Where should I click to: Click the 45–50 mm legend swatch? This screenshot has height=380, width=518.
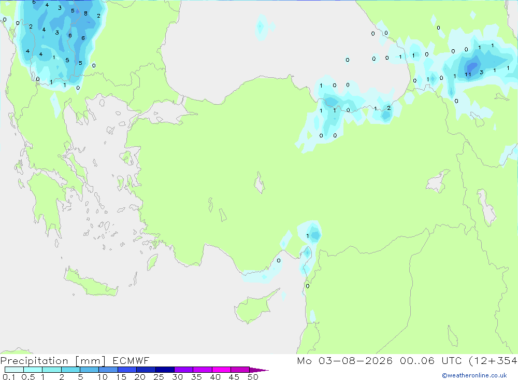click(x=240, y=370)
